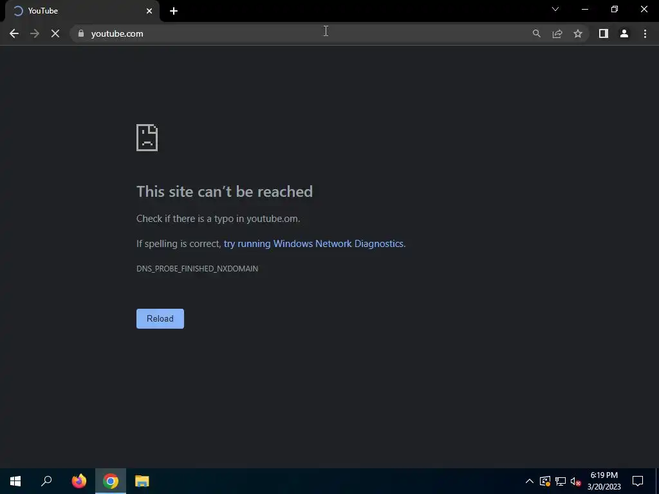
Task: Open the clock showing 6:19 PM
Action: pyautogui.click(x=604, y=481)
